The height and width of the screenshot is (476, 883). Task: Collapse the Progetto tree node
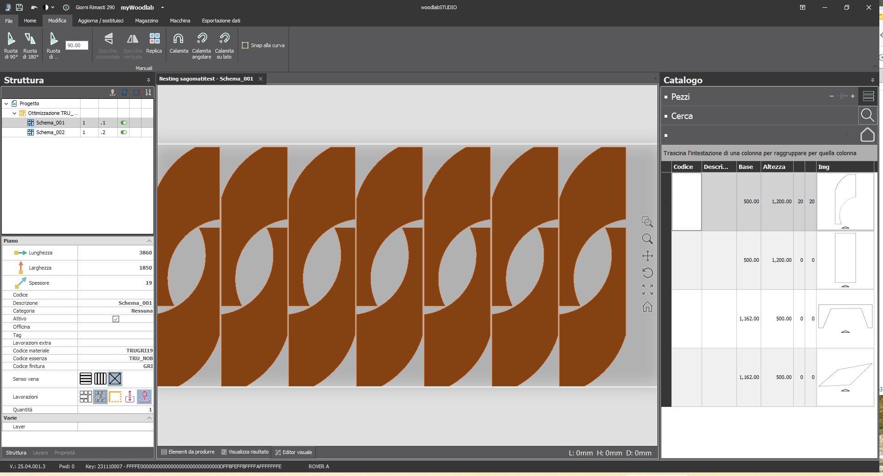point(6,104)
